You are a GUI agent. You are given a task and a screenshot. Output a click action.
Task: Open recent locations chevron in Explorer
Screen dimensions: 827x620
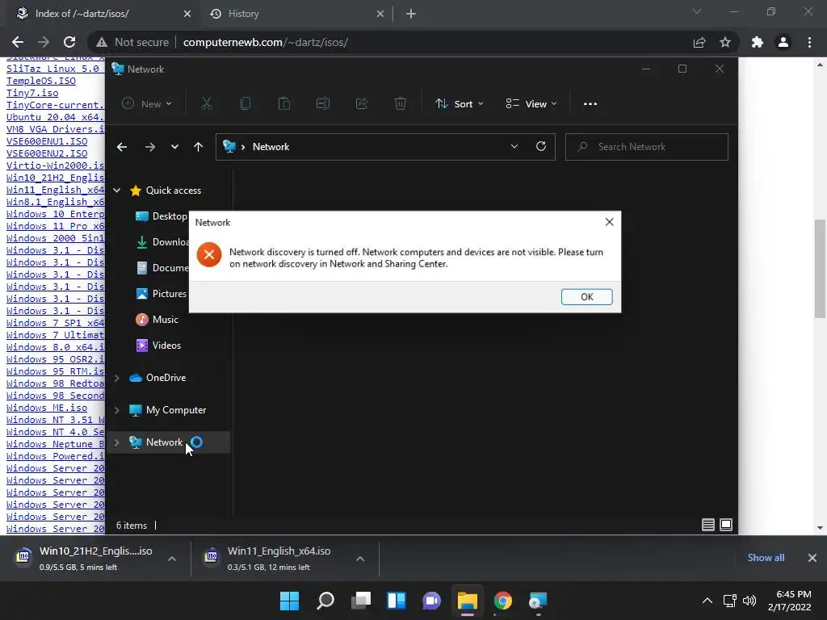pyautogui.click(x=174, y=147)
